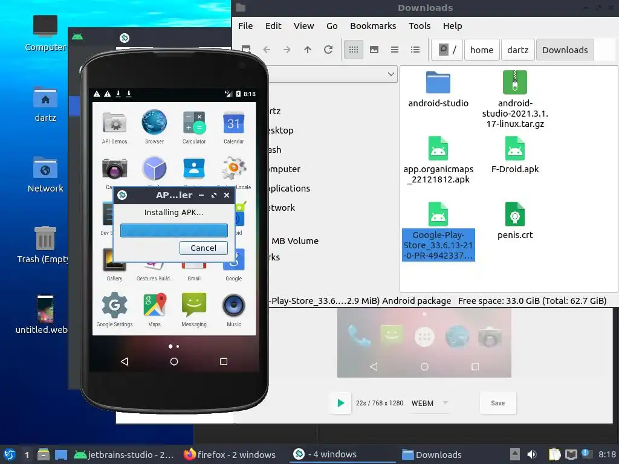
Task: Open Computer desktop icon
Action: (45, 34)
